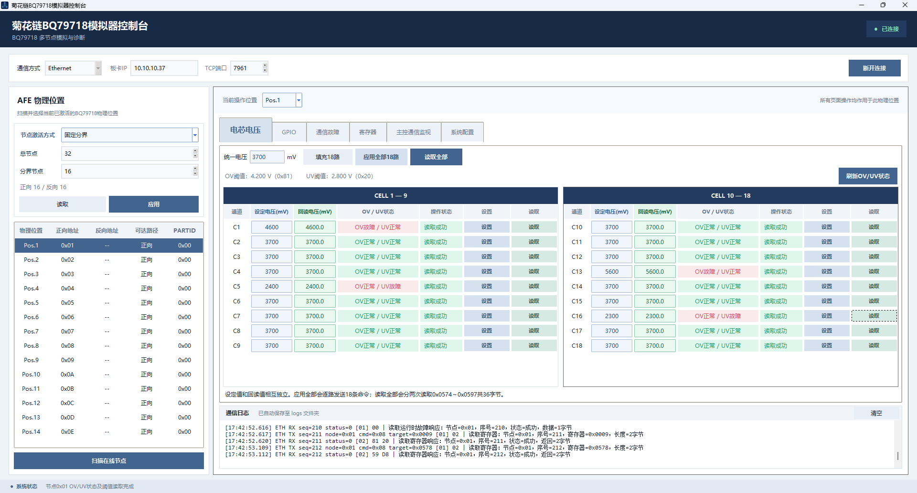This screenshot has height=493, width=917.
Task: Go to the 系统配置 tab
Action: point(462,132)
